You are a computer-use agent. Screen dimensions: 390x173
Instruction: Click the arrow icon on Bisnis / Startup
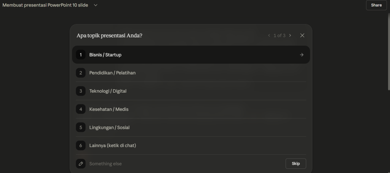302,55
